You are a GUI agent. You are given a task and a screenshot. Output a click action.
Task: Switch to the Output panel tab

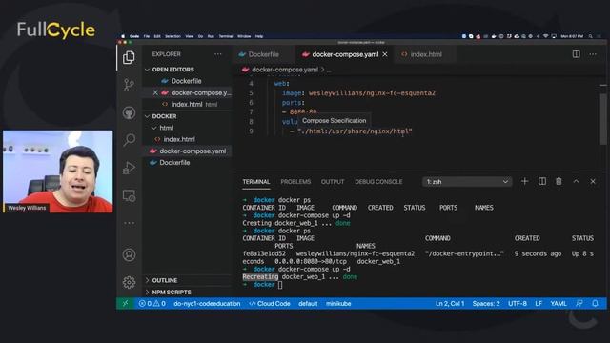pos(333,182)
